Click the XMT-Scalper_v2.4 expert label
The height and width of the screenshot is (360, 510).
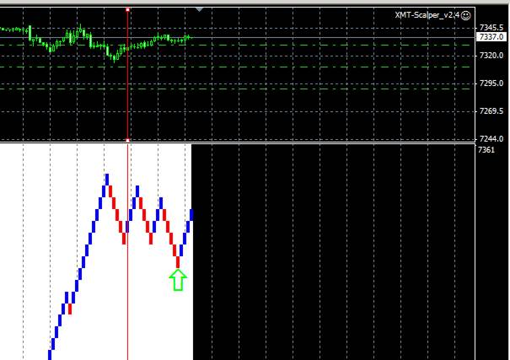427,15
